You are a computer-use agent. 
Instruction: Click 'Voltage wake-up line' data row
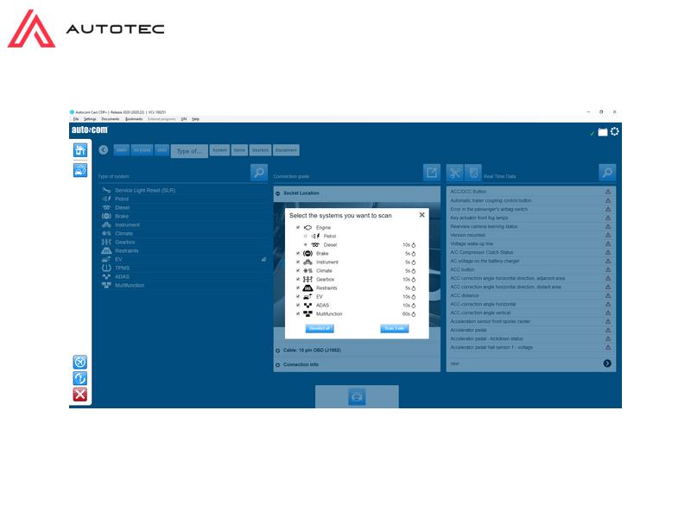530,243
